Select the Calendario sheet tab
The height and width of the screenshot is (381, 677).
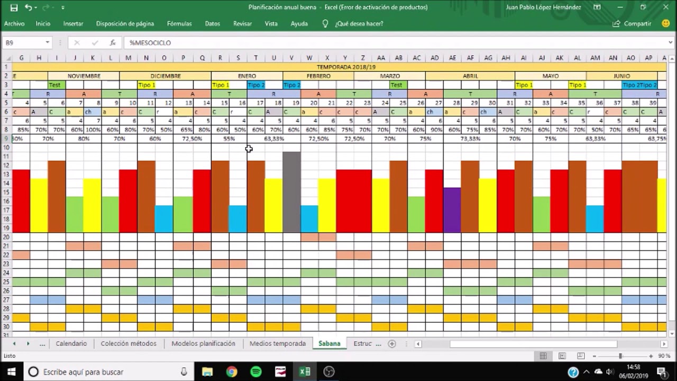tap(71, 343)
